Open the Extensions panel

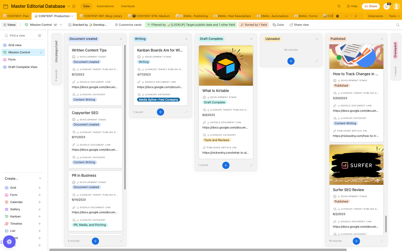tap(376, 16)
